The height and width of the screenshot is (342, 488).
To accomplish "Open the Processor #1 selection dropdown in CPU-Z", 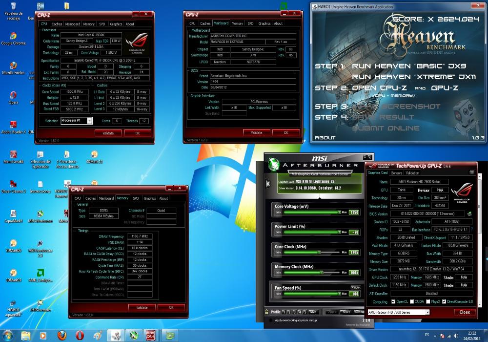I will (89, 121).
